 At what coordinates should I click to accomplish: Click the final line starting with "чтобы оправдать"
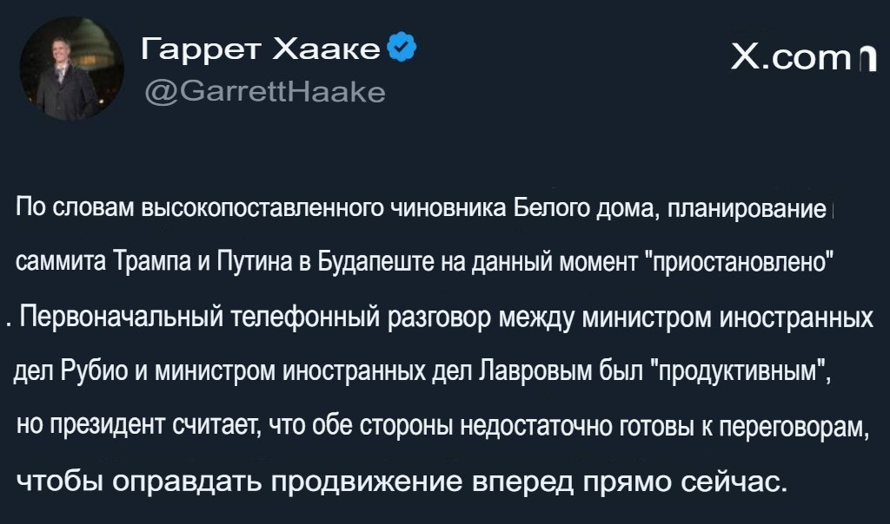tap(401, 480)
